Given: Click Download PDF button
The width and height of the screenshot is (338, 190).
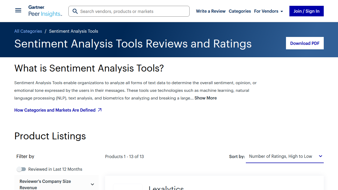Looking at the screenshot, I should [305, 43].
